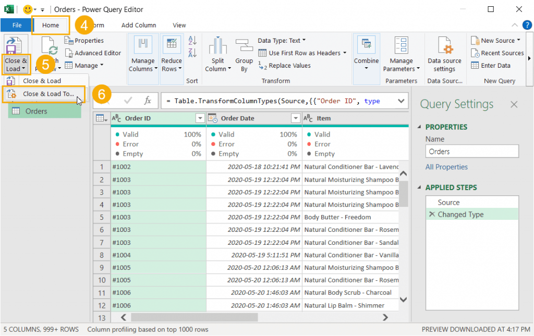Open the All Properties link
The width and height of the screenshot is (534, 336).
tap(446, 167)
